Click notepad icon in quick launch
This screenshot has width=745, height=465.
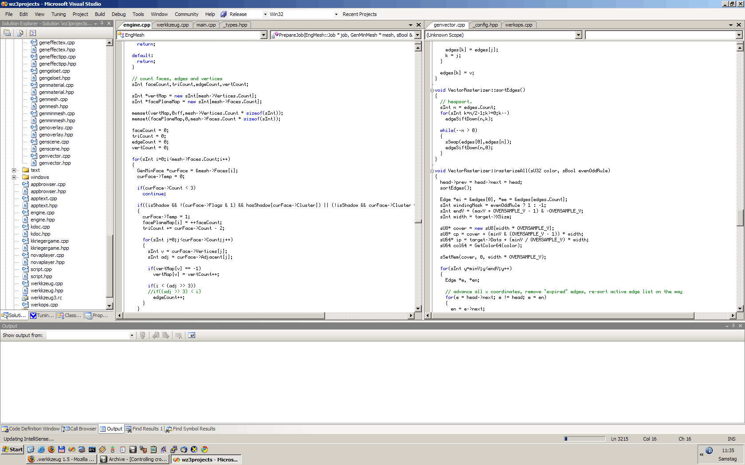click(123, 449)
